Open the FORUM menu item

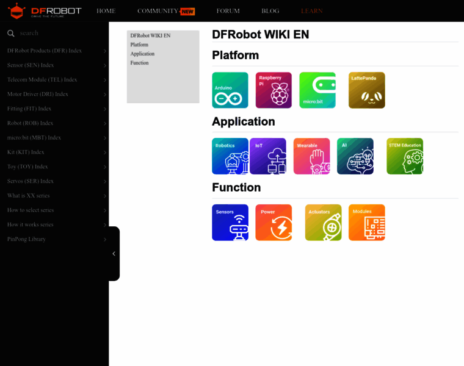point(228,11)
